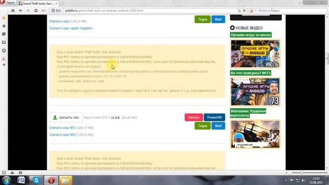Click the СКАЧАТЬ APK download button
Screen dimensions: 329x185
(66, 118)
